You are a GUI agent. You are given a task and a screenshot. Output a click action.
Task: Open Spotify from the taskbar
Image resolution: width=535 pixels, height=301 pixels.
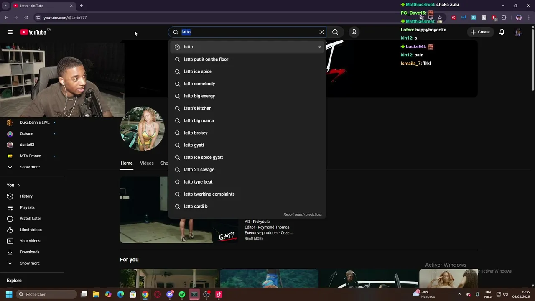[x=182, y=294]
